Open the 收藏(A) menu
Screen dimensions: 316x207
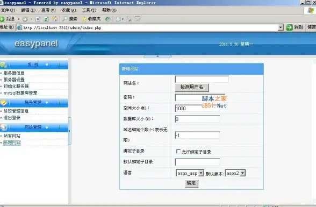pos(69,10)
